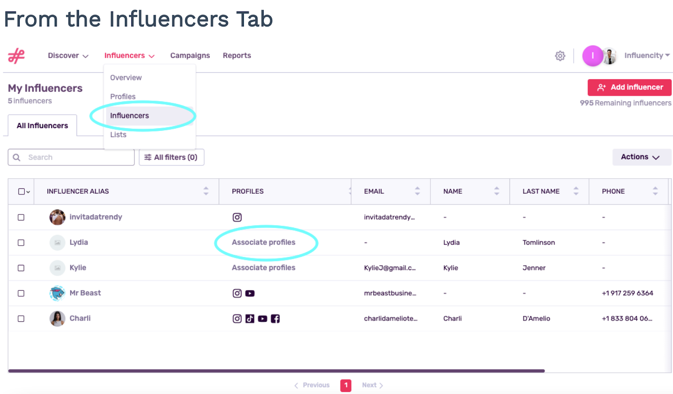Click the mrbeastbusine… email cell

(x=390, y=293)
